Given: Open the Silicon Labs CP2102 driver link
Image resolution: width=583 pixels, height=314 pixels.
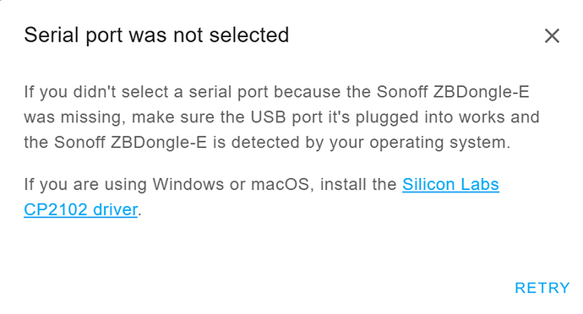Looking at the screenshot, I should [261, 197].
